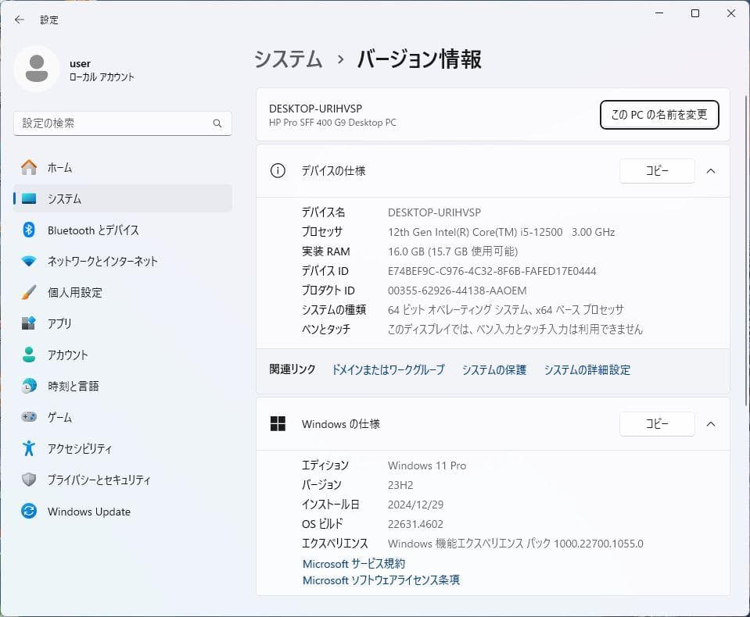The image size is (750, 617).
Task: Collapse the Windows の仕様 section chevron
Action: coord(710,424)
